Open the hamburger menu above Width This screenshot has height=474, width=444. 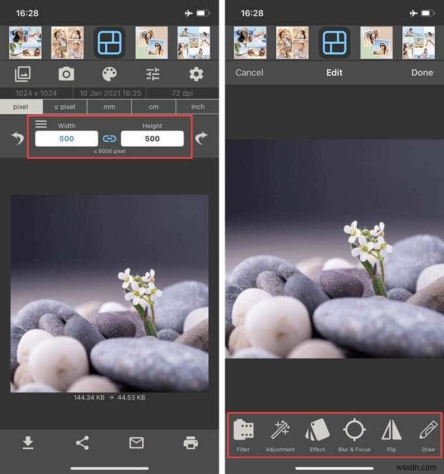click(x=40, y=124)
